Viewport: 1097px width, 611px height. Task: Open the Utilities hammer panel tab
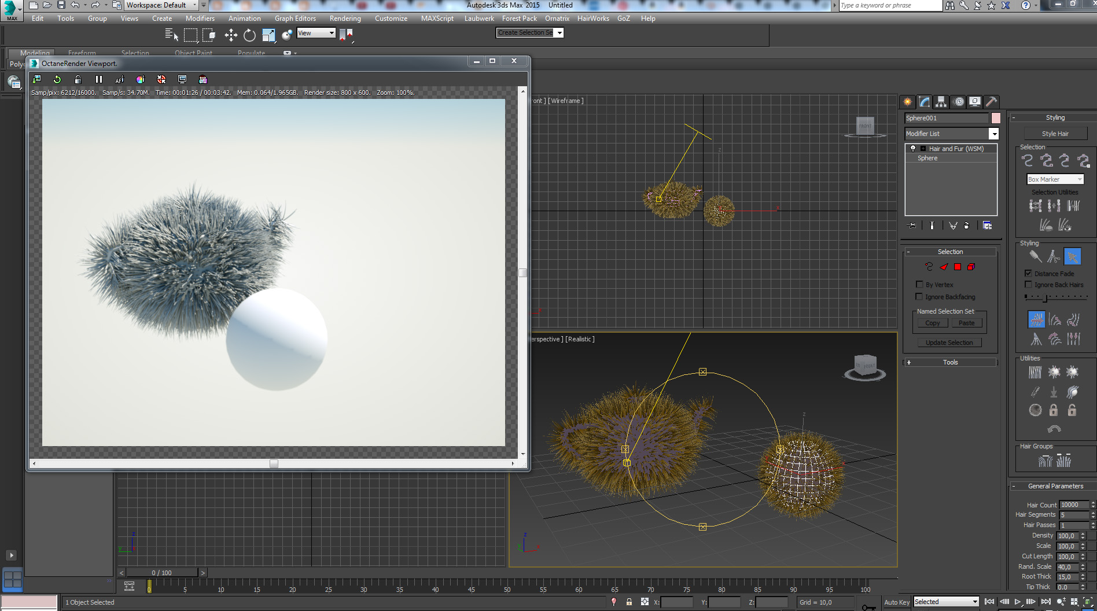coord(991,102)
